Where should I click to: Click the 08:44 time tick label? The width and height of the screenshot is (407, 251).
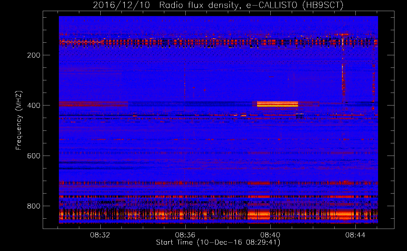click(x=355, y=235)
